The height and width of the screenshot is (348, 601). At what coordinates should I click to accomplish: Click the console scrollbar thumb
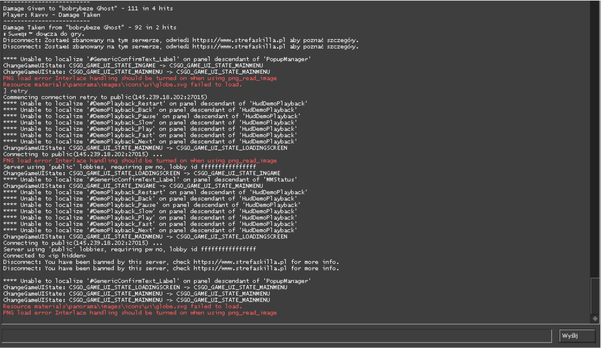pyautogui.click(x=594, y=296)
